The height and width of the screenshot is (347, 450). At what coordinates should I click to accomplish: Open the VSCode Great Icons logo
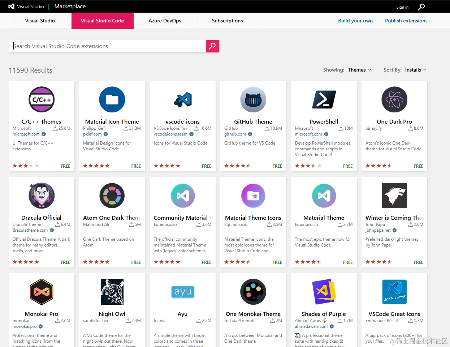tap(394, 292)
